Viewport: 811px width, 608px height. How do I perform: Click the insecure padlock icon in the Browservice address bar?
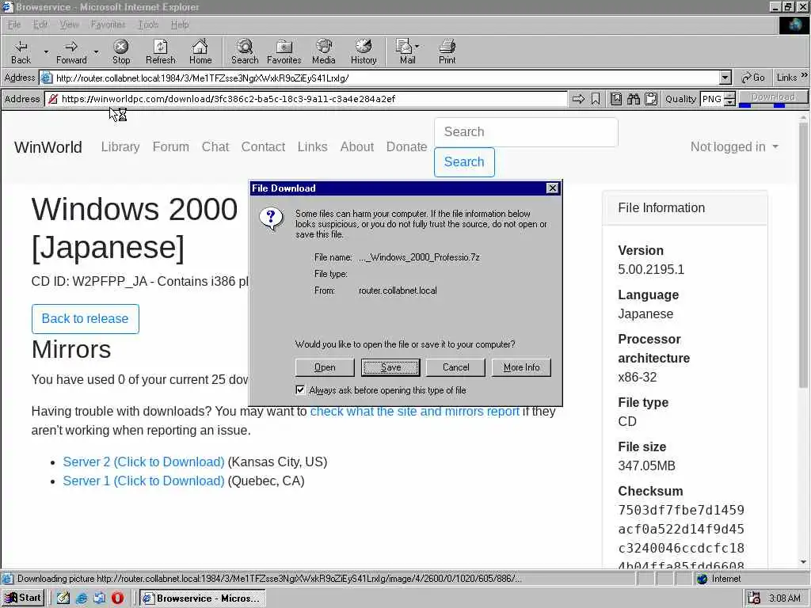[53, 99]
